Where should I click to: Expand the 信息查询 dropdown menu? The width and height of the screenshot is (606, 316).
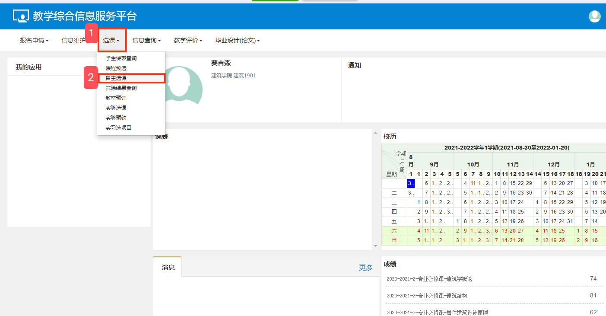pos(146,40)
